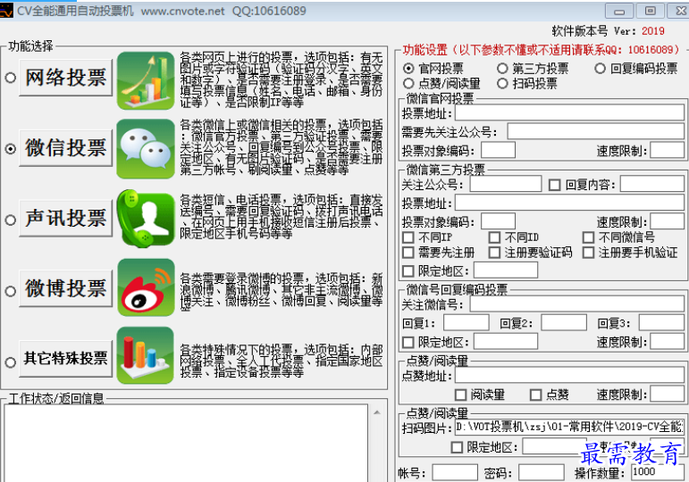
Task: Focus 投票对象编码 field under 微信第三方投票
Action: point(499,221)
